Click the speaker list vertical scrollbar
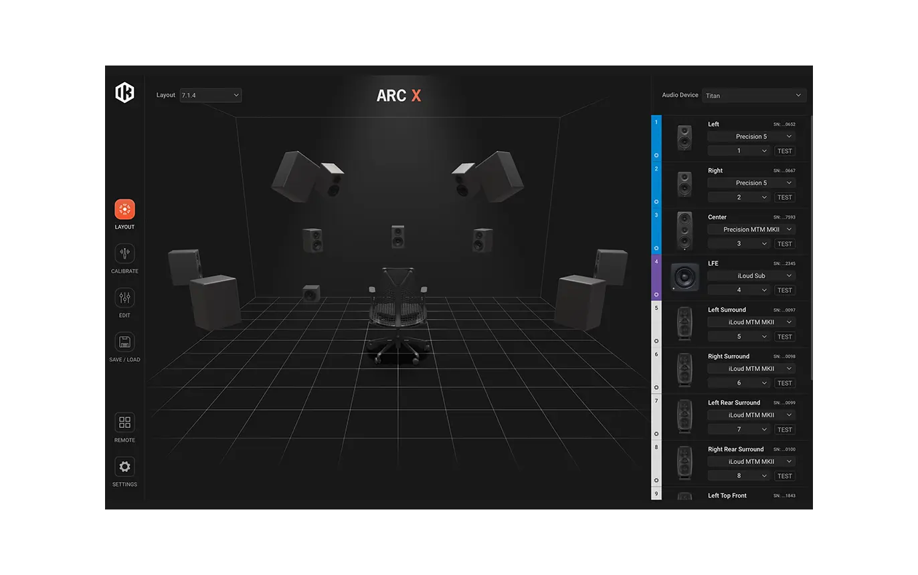918x575 pixels. coord(811,247)
